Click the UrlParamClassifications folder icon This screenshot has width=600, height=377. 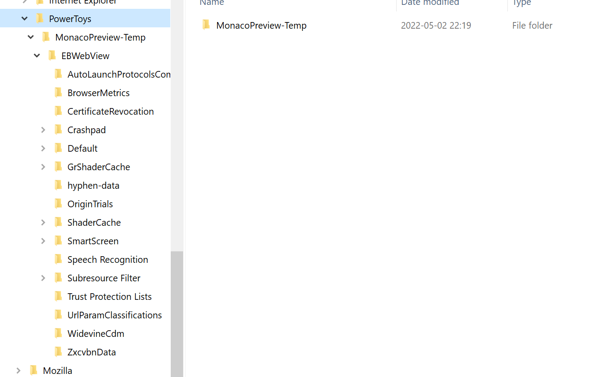58,314
